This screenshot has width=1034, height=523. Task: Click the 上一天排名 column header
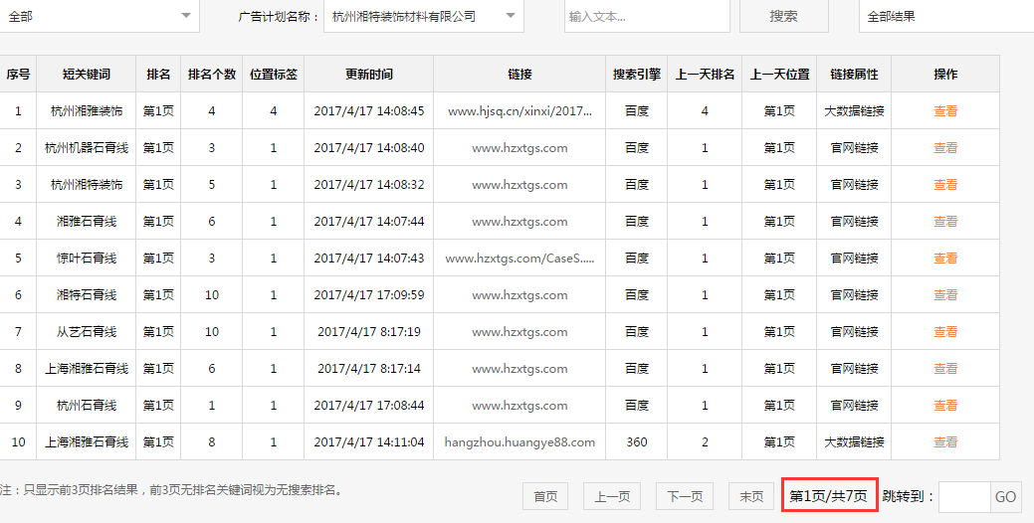click(x=705, y=75)
